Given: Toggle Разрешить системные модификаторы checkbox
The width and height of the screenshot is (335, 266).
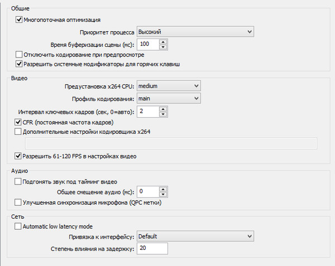Looking at the screenshot, I should coord(19,64).
